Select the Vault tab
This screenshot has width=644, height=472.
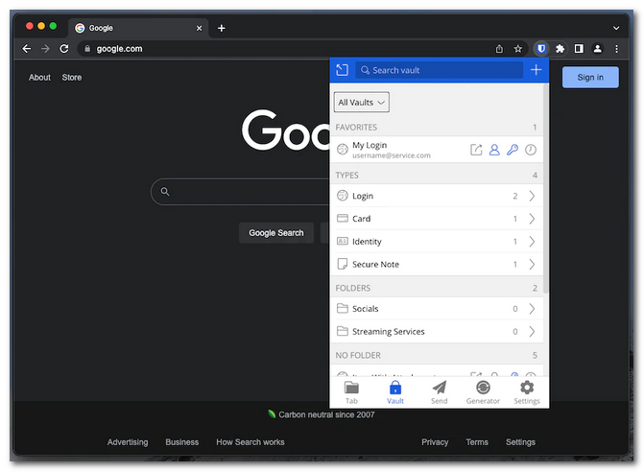395,392
